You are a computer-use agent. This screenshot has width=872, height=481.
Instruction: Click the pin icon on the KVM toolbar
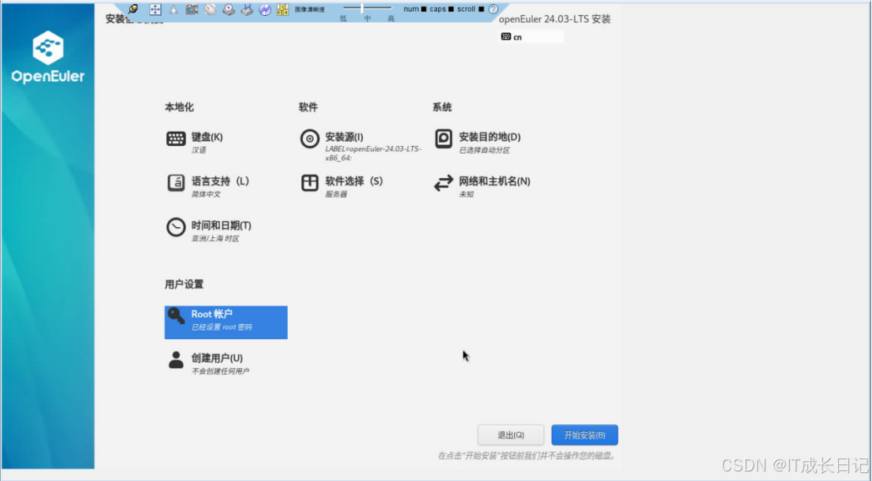point(133,9)
